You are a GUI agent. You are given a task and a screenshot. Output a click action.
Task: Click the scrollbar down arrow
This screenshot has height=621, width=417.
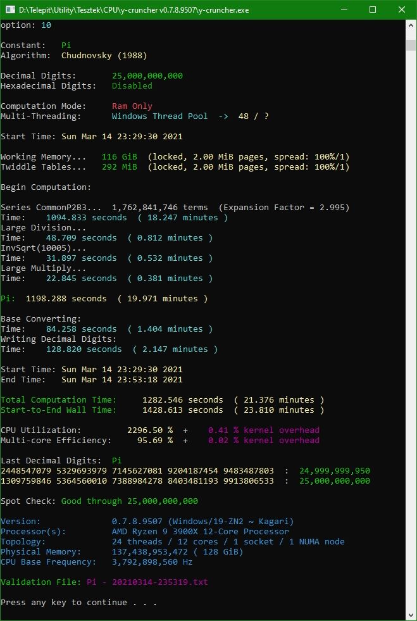411,615
